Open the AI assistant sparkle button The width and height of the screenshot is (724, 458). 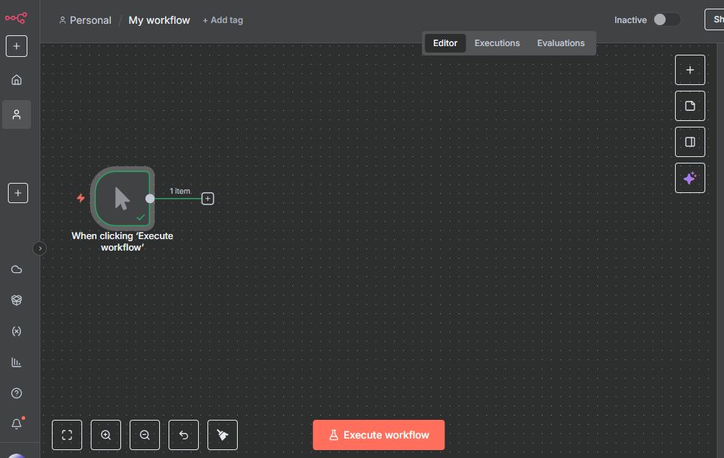(x=689, y=178)
